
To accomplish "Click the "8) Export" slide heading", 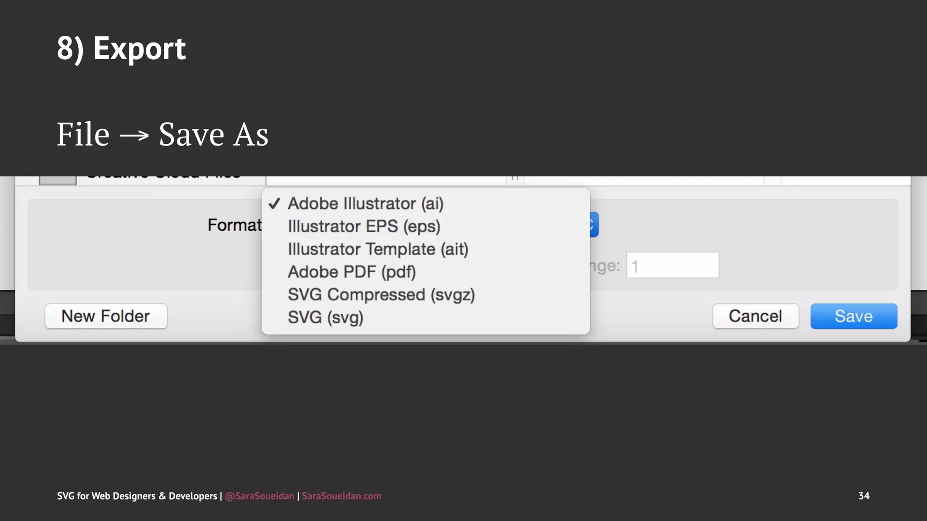I will pyautogui.click(x=121, y=48).
